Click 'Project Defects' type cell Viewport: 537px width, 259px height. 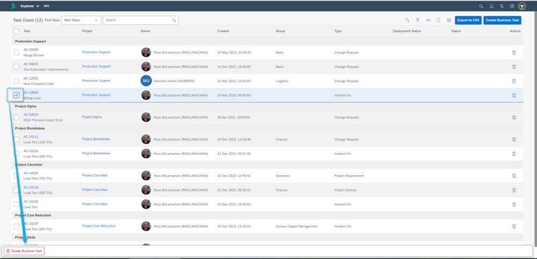345,190
